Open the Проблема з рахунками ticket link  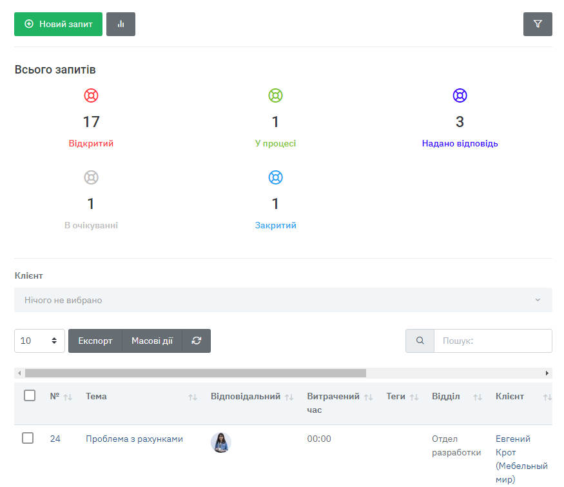(x=134, y=439)
